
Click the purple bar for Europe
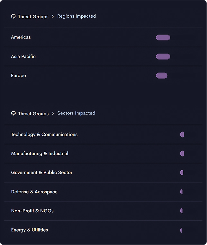point(162,76)
